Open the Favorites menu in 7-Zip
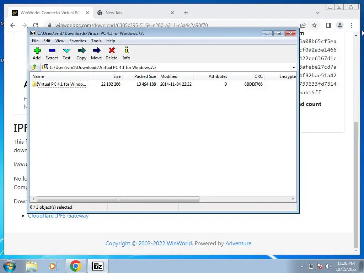364x273 pixels. pyautogui.click(x=77, y=41)
